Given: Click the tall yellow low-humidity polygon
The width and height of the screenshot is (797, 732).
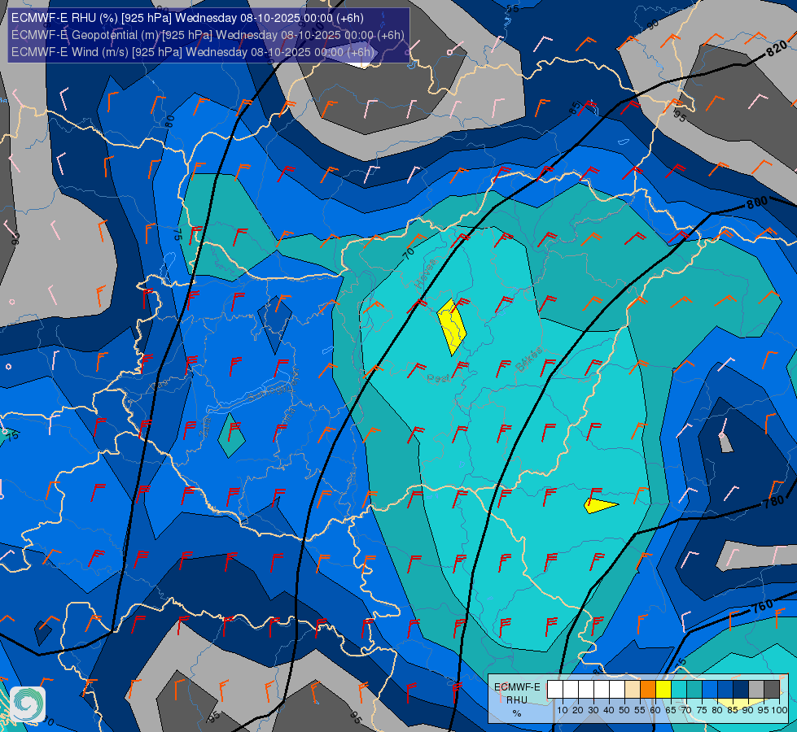Looking at the screenshot, I should click(x=452, y=327).
